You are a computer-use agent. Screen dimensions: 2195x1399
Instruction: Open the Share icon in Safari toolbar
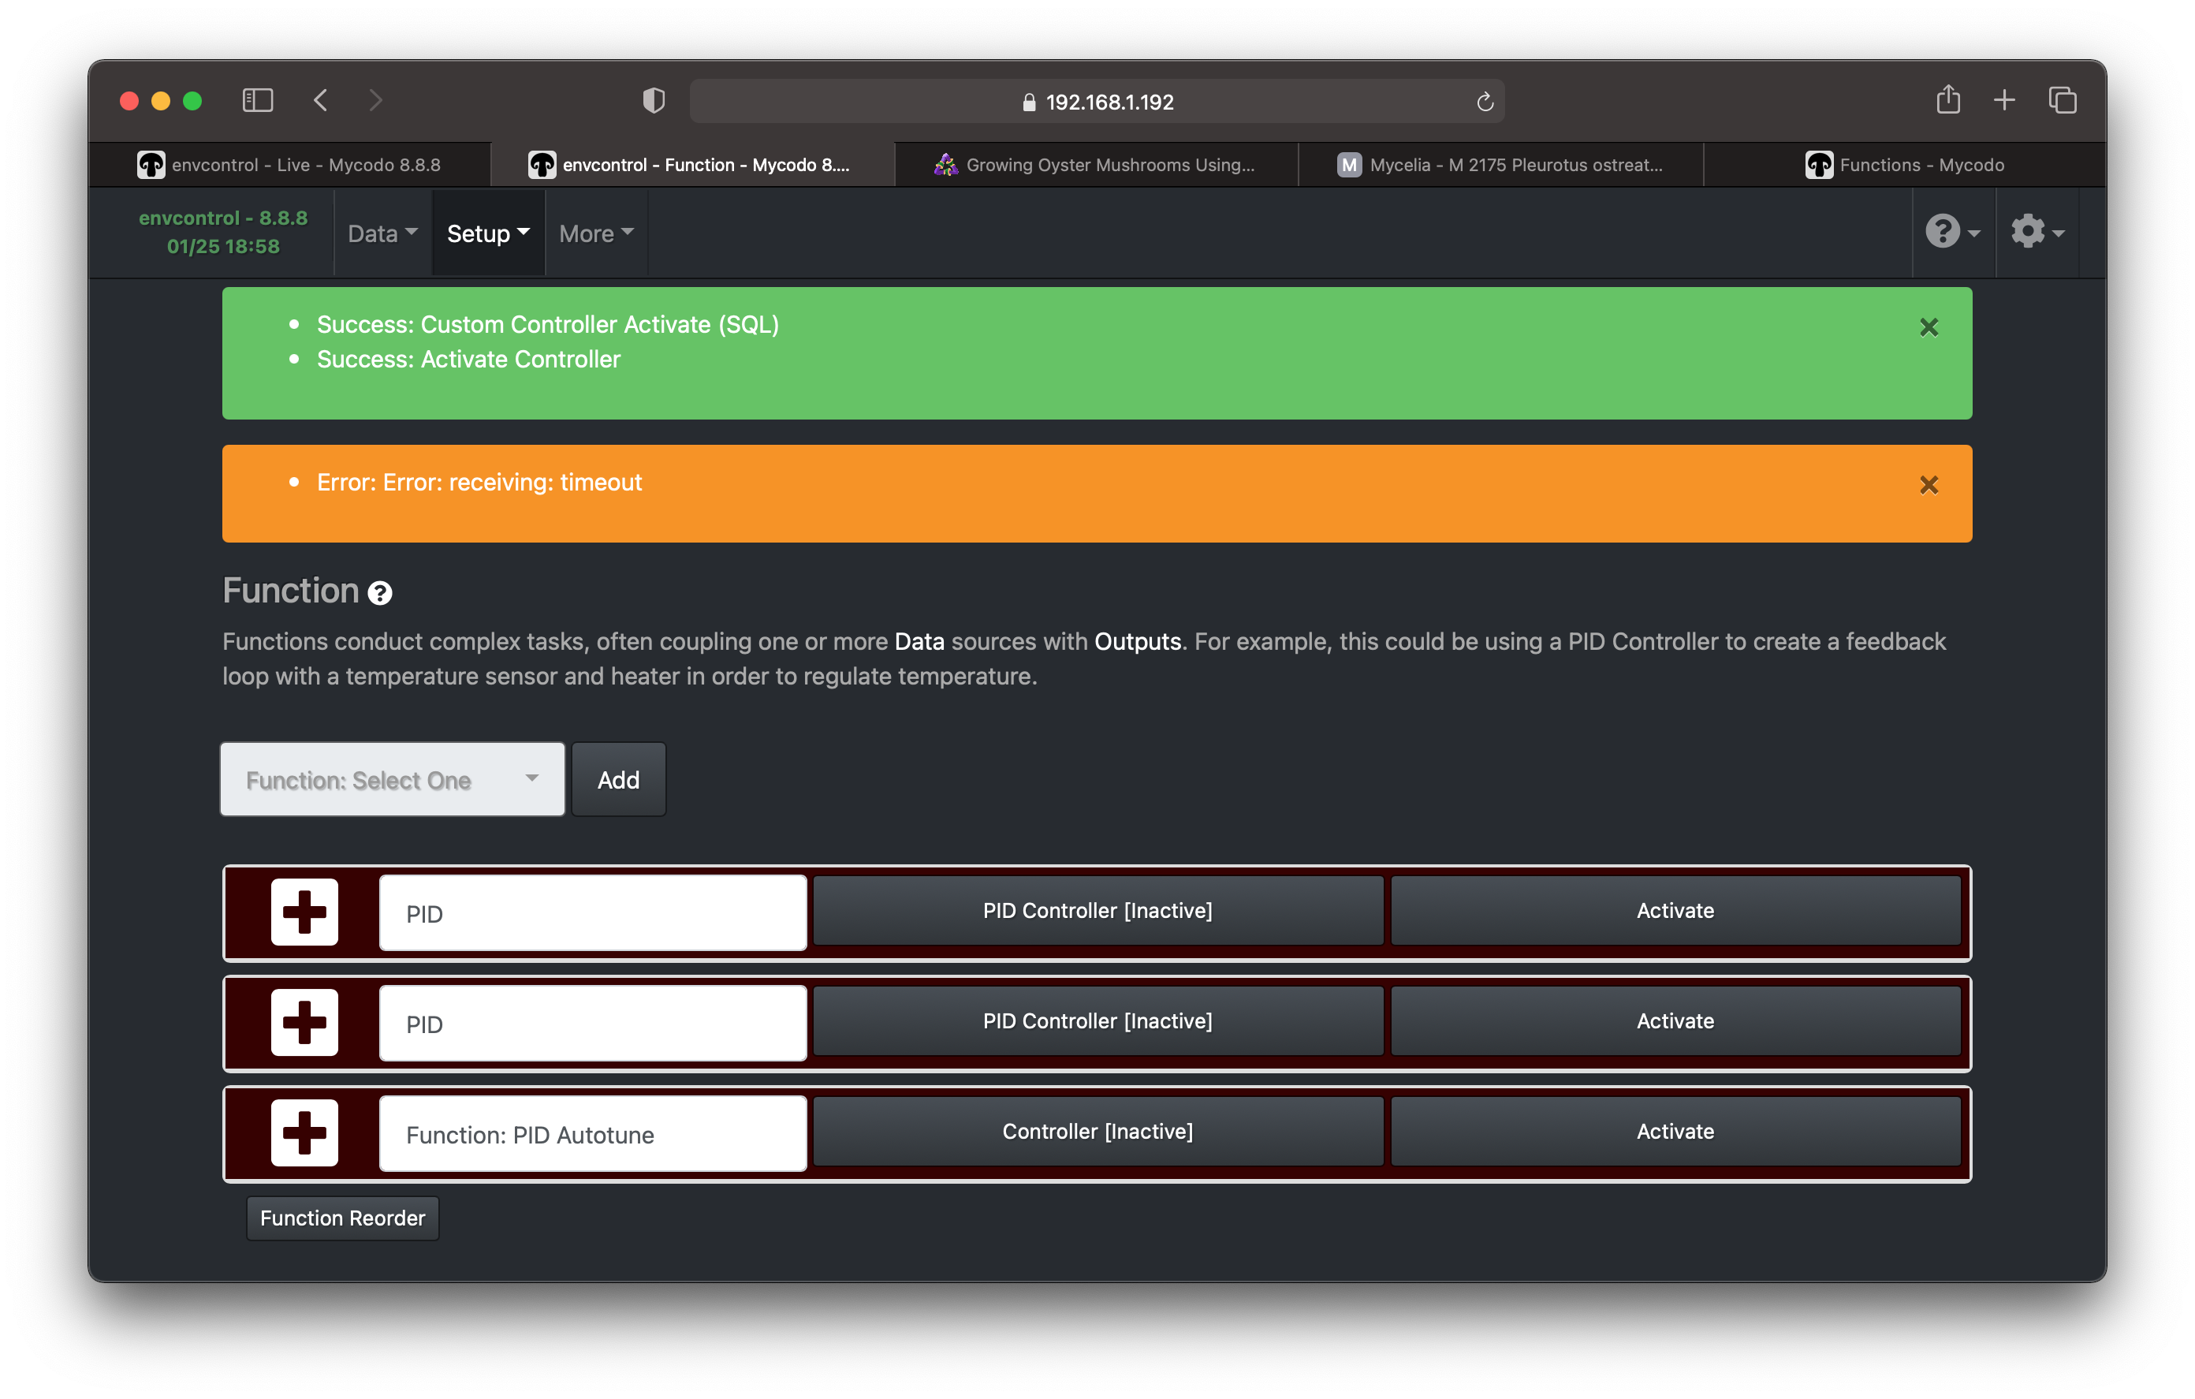tap(1948, 99)
